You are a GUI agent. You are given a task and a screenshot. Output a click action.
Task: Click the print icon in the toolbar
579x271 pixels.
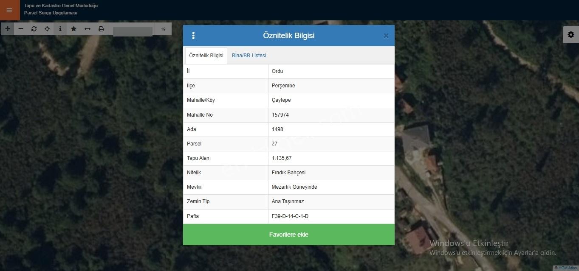click(x=101, y=29)
